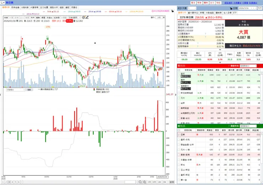Click the 國泰-敦南 row in 賣方15

coord(219,155)
